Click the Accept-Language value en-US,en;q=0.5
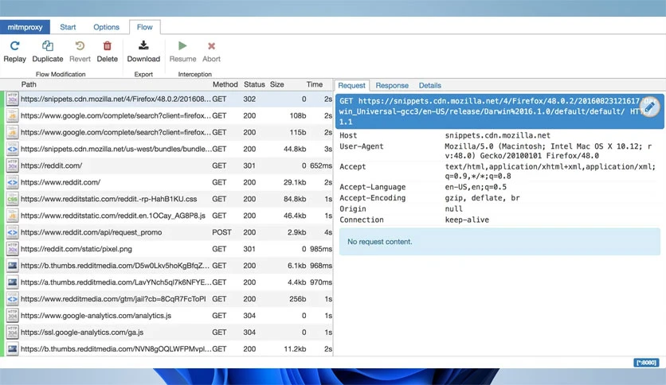 (x=476, y=187)
